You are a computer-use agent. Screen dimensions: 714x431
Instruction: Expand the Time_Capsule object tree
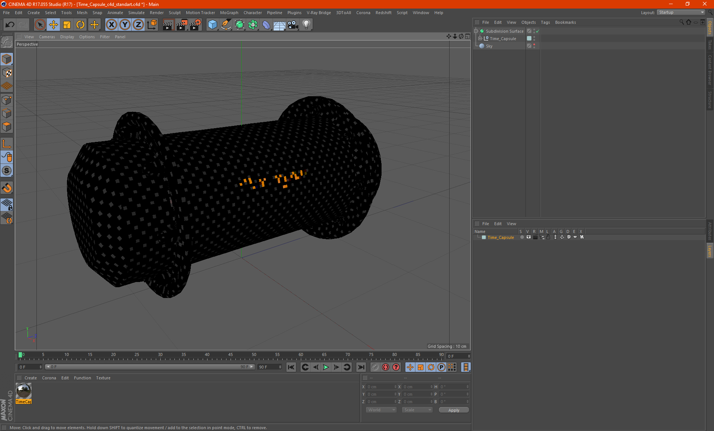pos(480,38)
